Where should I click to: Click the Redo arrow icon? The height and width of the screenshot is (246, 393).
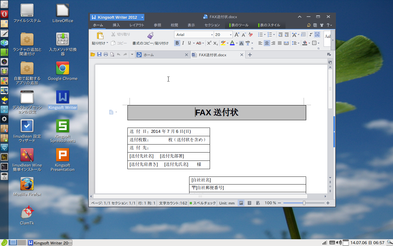(x=125, y=54)
